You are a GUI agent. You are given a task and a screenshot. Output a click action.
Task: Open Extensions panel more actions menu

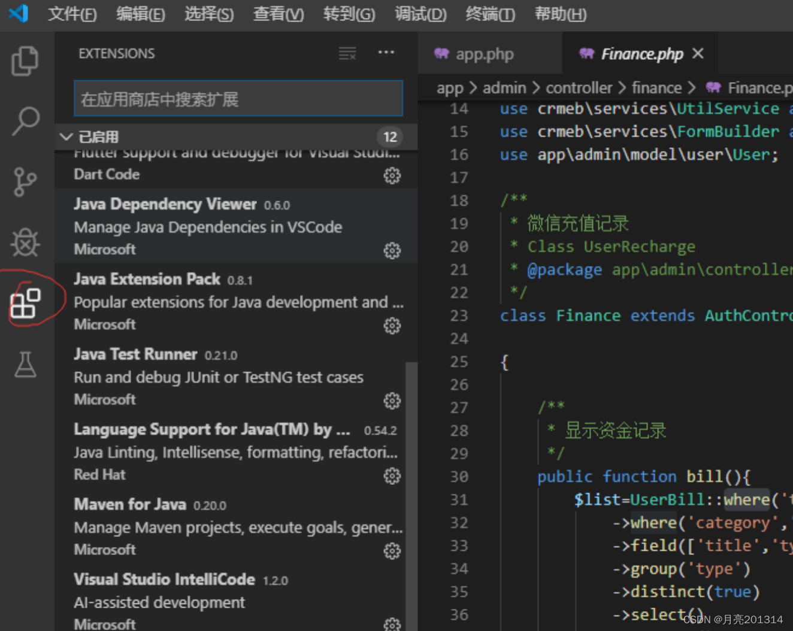(386, 53)
